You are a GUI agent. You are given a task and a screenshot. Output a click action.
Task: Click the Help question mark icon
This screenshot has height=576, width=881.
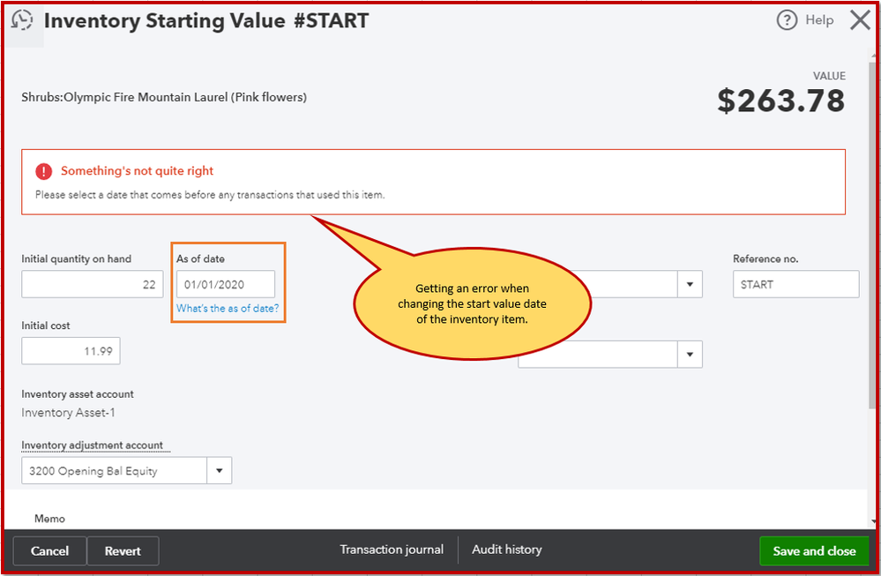tap(786, 20)
